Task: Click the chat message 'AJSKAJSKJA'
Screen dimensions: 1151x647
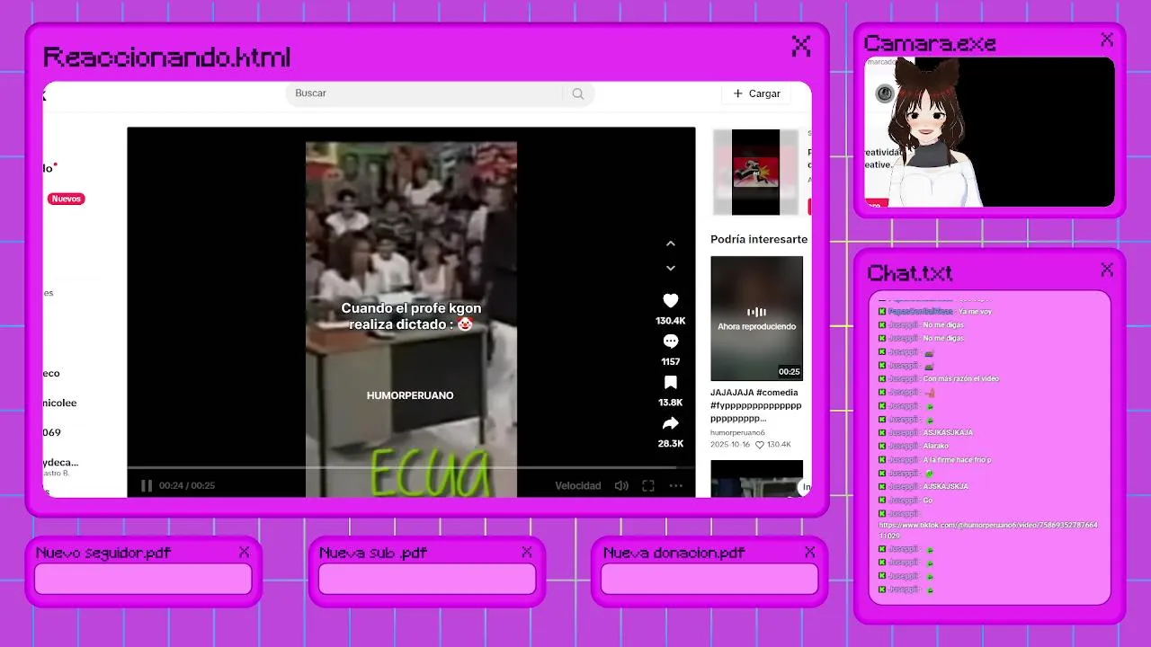Action: click(945, 487)
